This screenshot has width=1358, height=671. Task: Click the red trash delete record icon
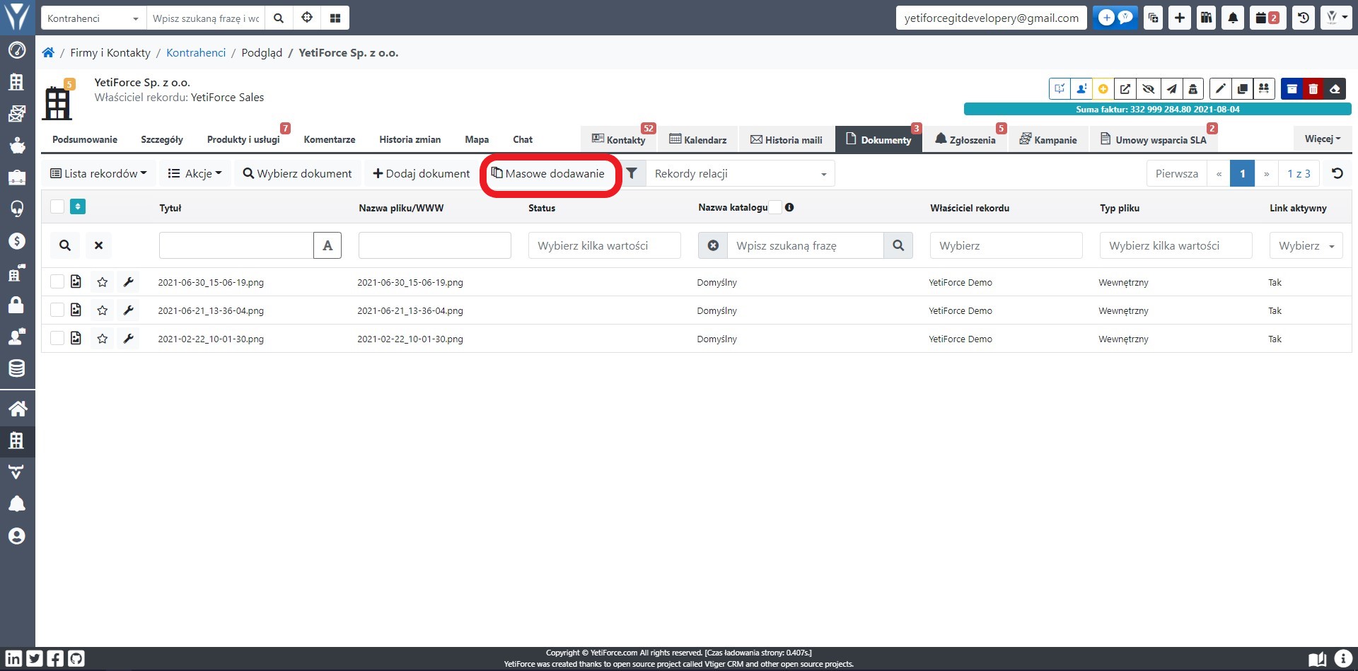[1313, 88]
